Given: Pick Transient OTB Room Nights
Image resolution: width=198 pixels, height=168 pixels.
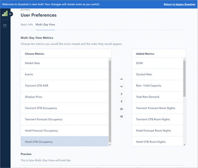Looking at the screenshot, I should (158, 119).
